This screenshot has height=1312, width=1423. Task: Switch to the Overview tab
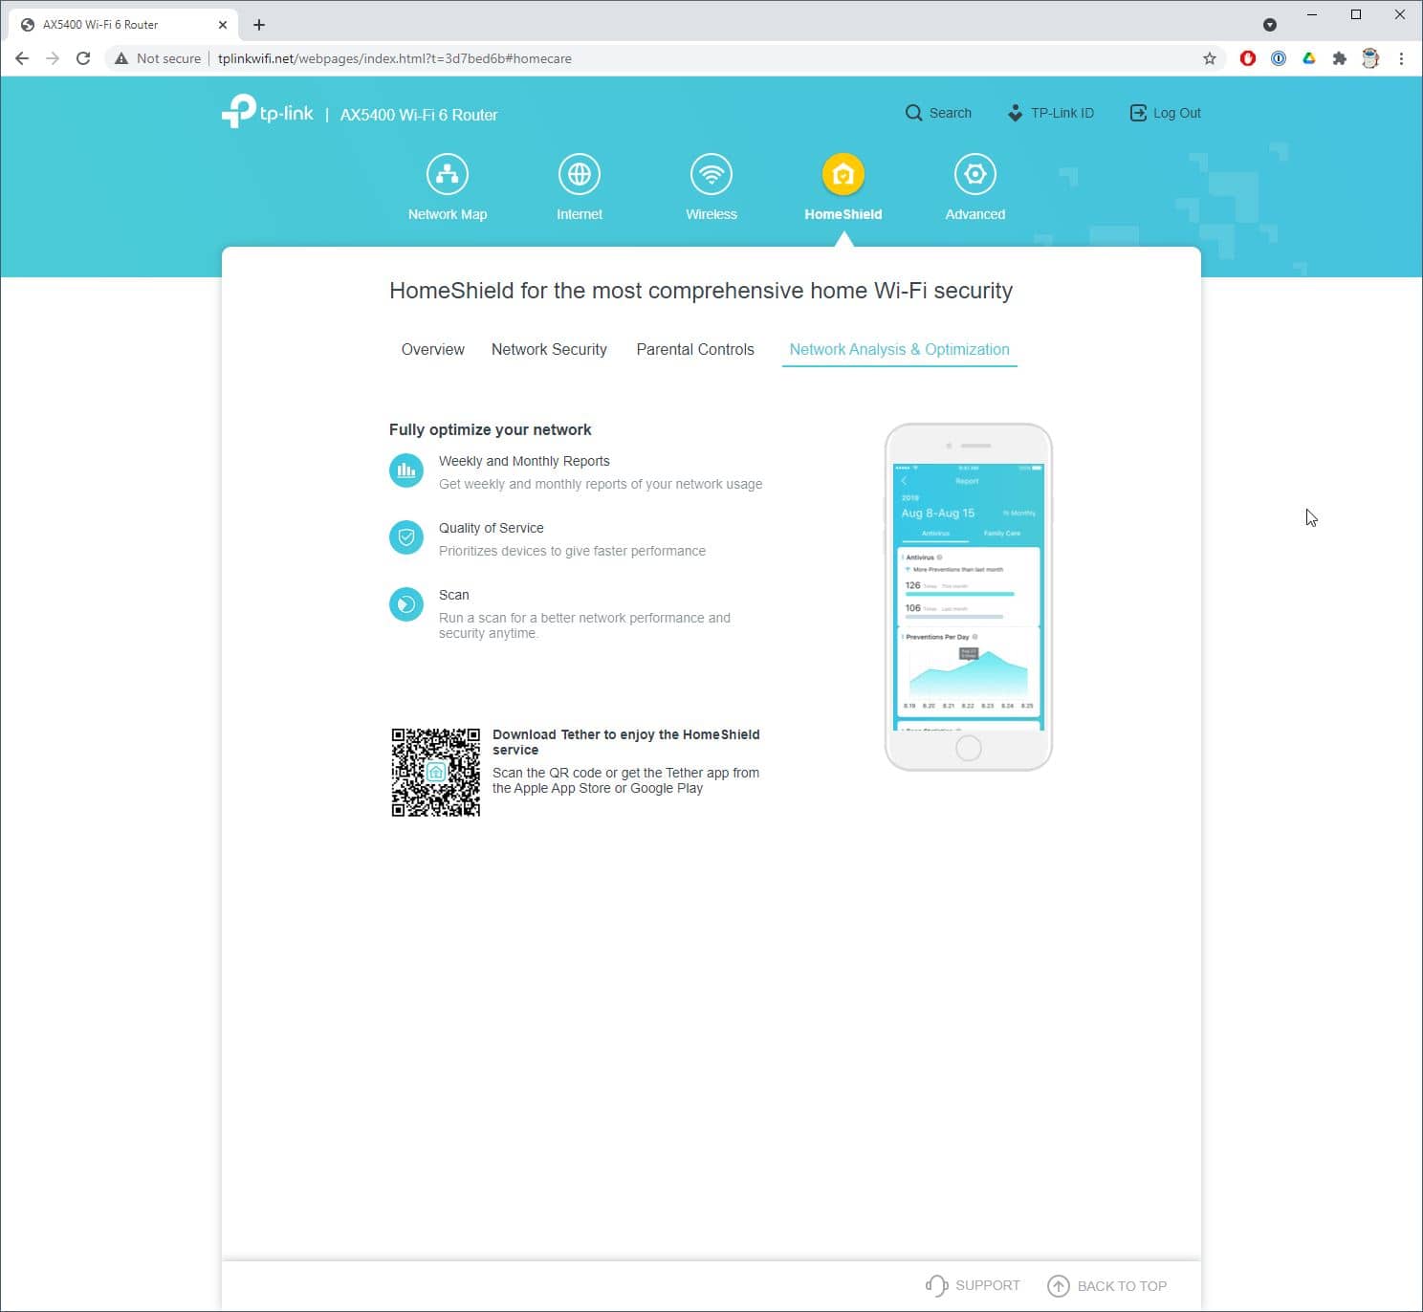(x=432, y=350)
